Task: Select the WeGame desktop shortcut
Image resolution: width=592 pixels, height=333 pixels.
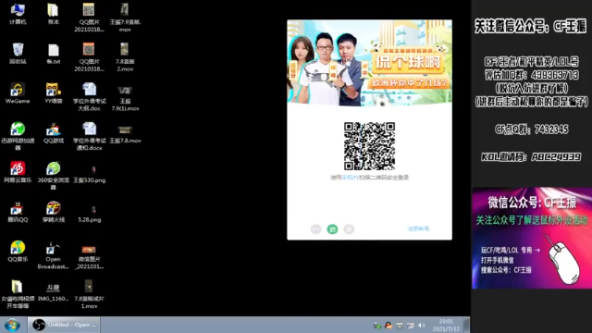Action: click(x=18, y=92)
